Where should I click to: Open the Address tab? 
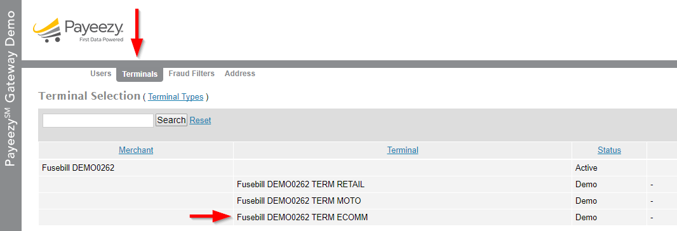pyautogui.click(x=239, y=74)
